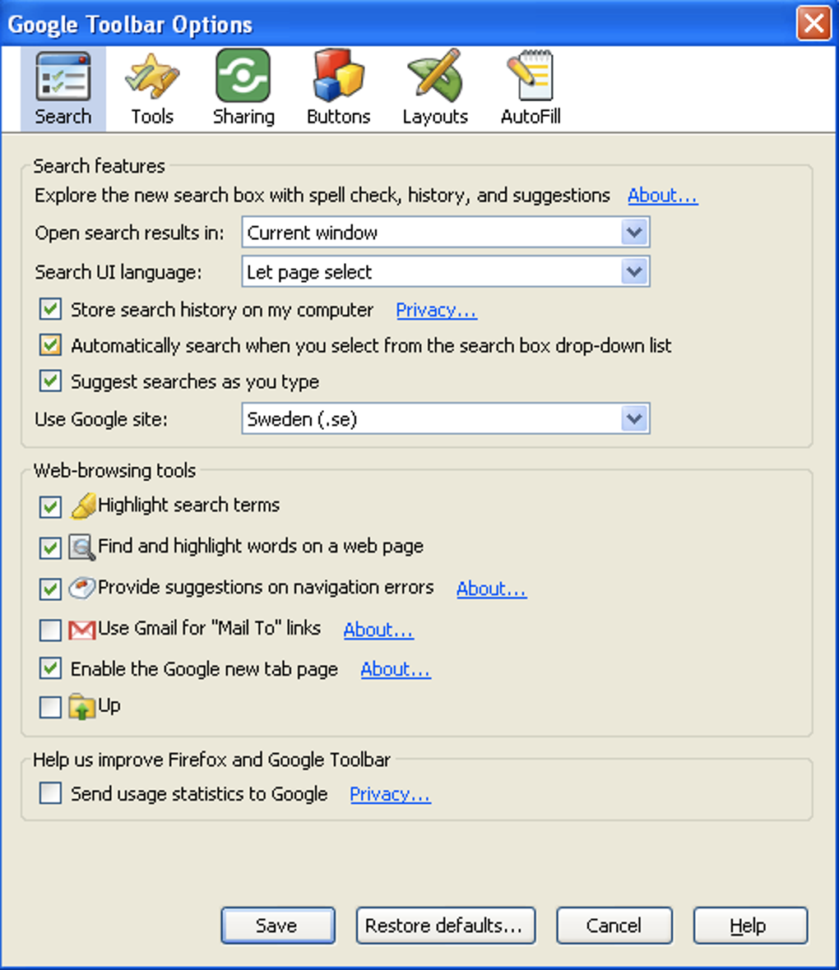Image resolution: width=839 pixels, height=970 pixels.
Task: Open the Search settings icon
Action: [x=63, y=76]
